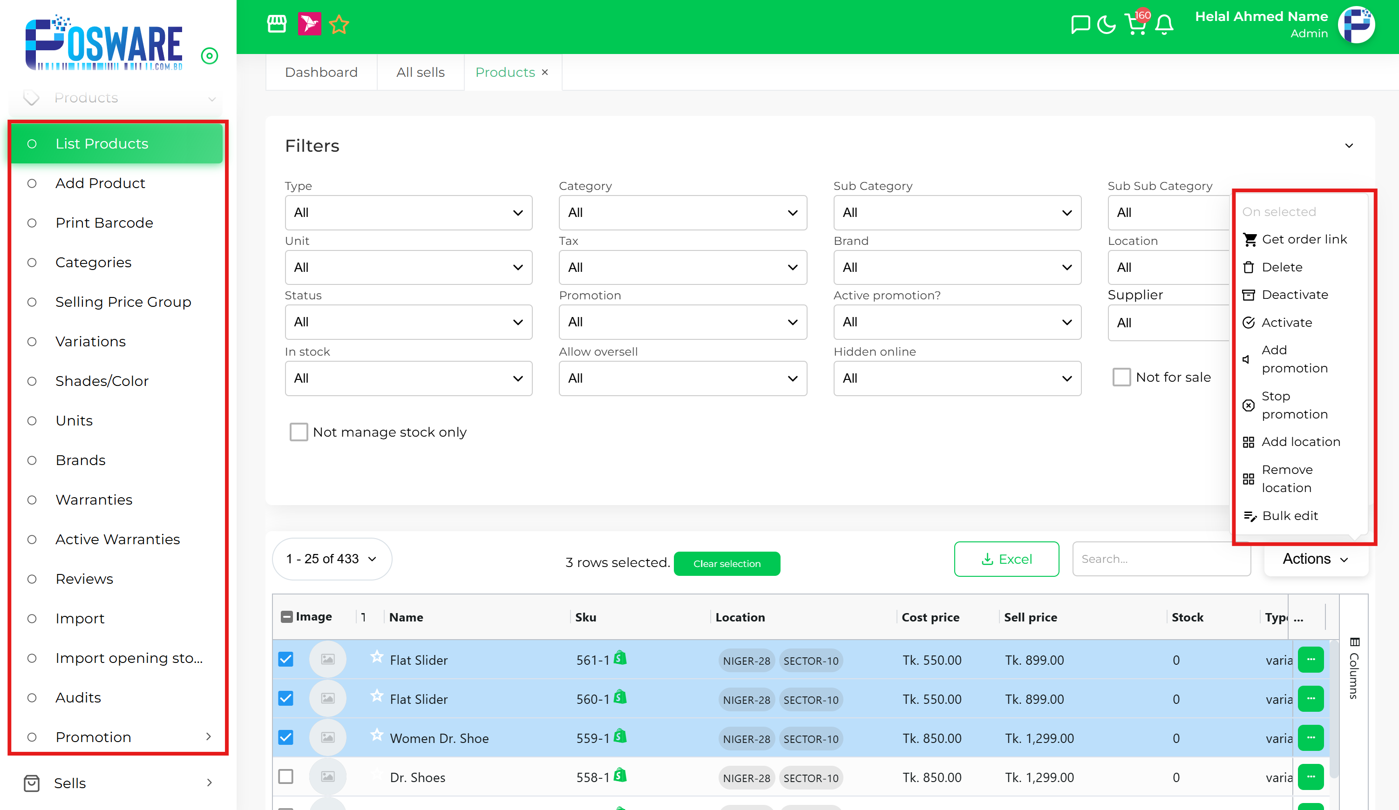Star the Women Dr. Shoe product
Screen dimensions: 1399x810
click(377, 735)
